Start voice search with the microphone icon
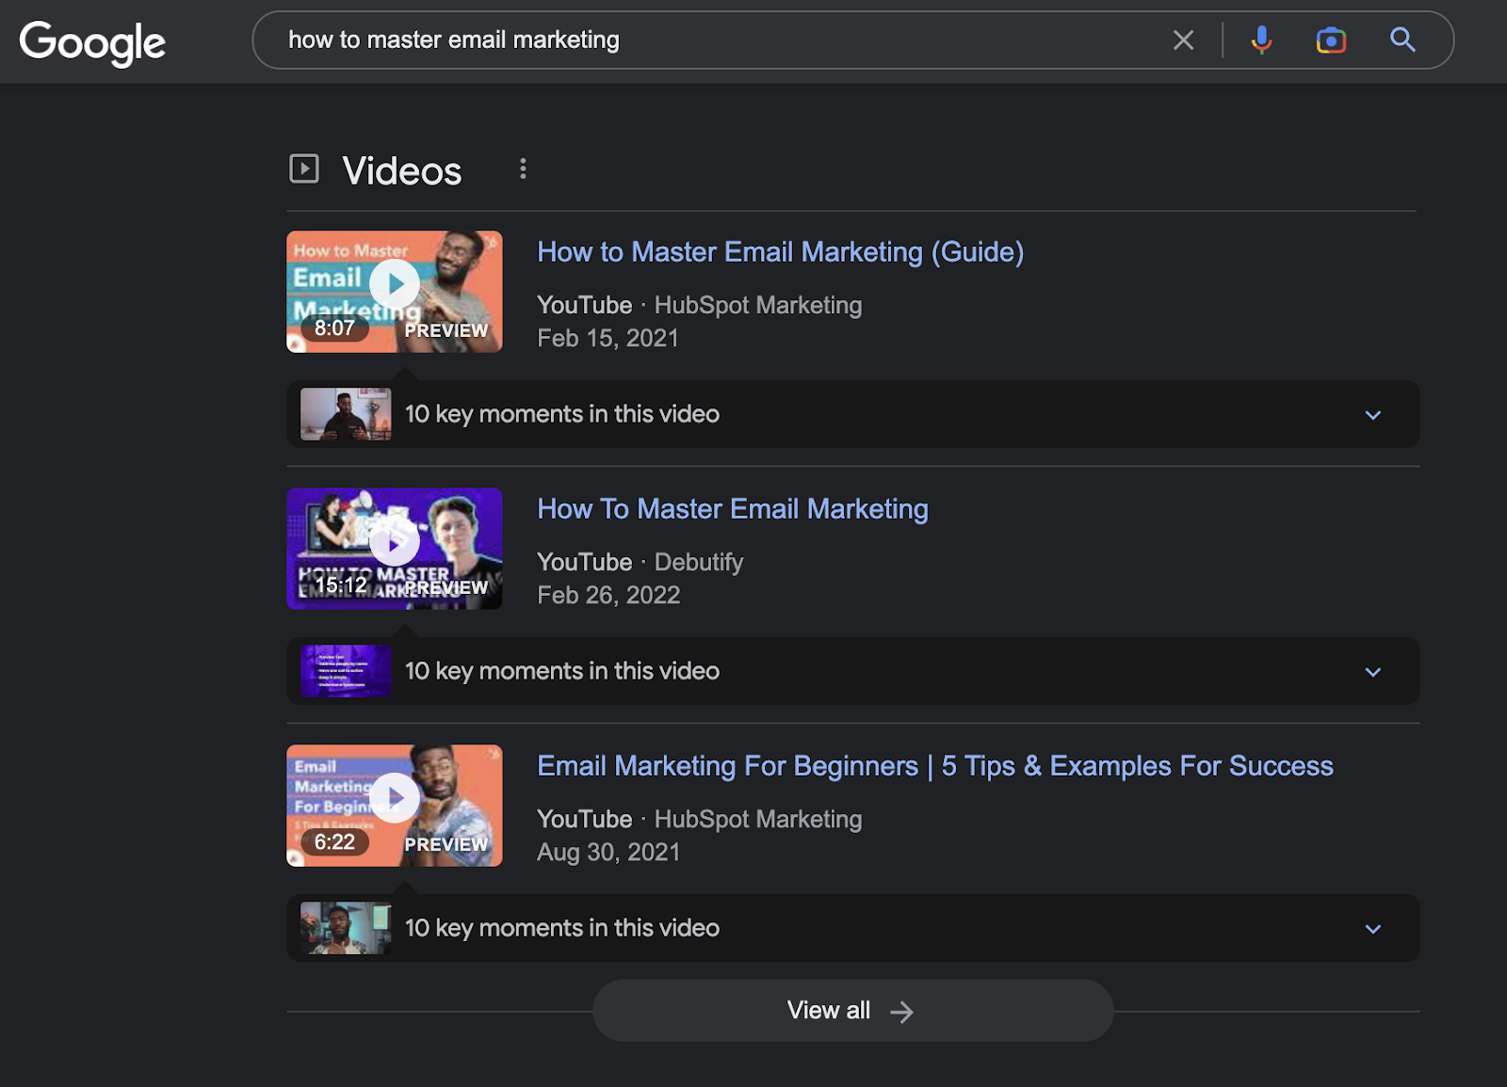Screen dimensions: 1507x1087 coord(1261,40)
